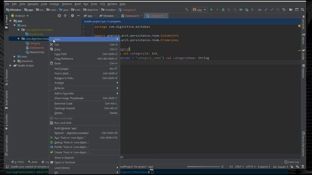Click the CRLF line separator widget
The height and width of the screenshot is (175, 312).
(239, 167)
